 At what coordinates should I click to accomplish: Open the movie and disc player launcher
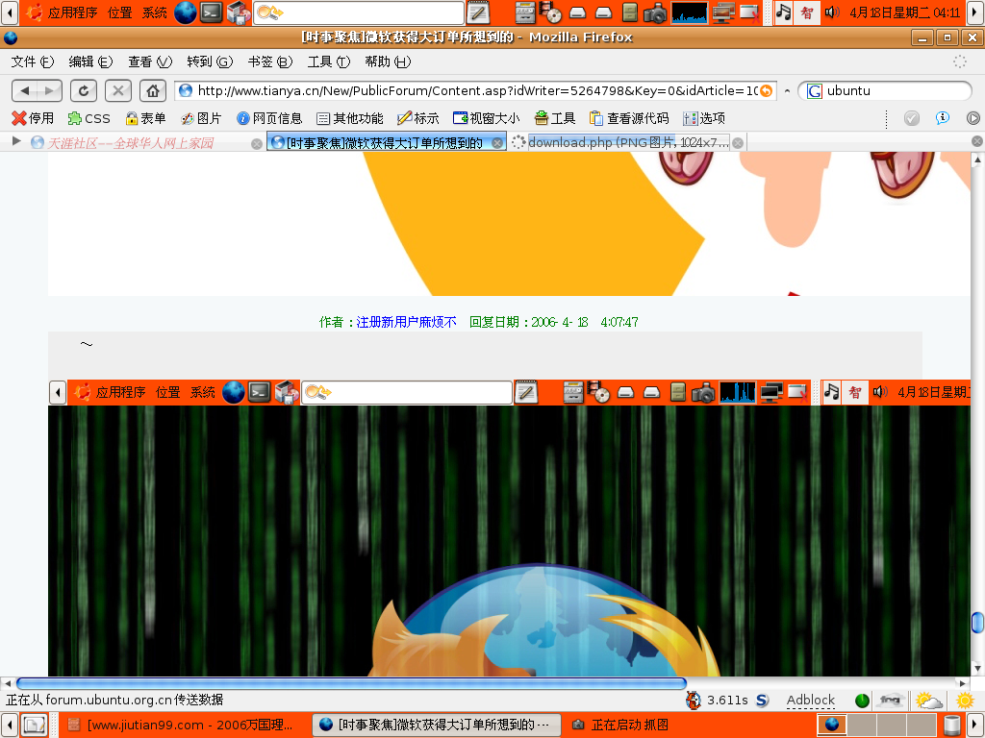[550, 12]
